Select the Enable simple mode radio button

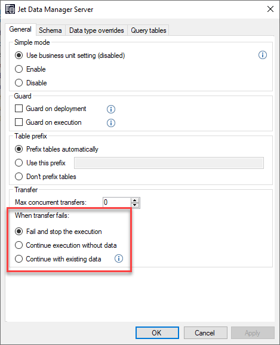(19, 69)
